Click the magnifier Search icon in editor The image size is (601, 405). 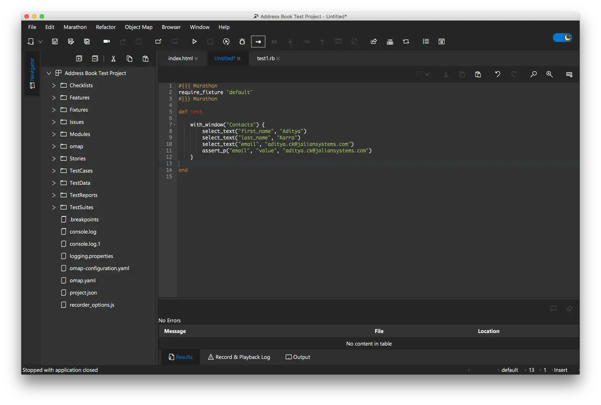534,74
